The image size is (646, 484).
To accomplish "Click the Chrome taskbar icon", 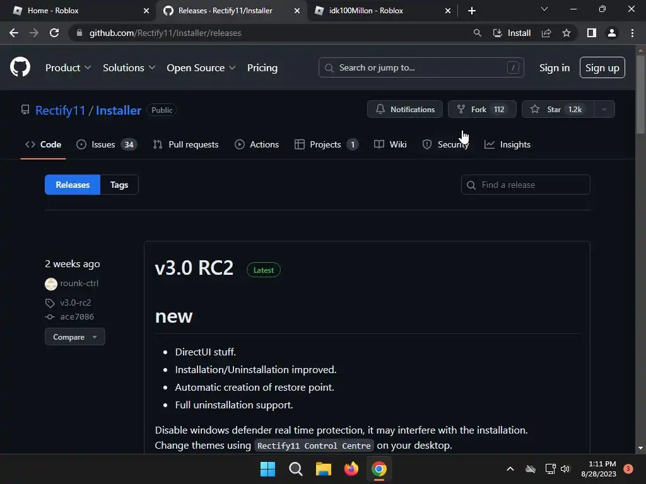I will click(x=379, y=469).
